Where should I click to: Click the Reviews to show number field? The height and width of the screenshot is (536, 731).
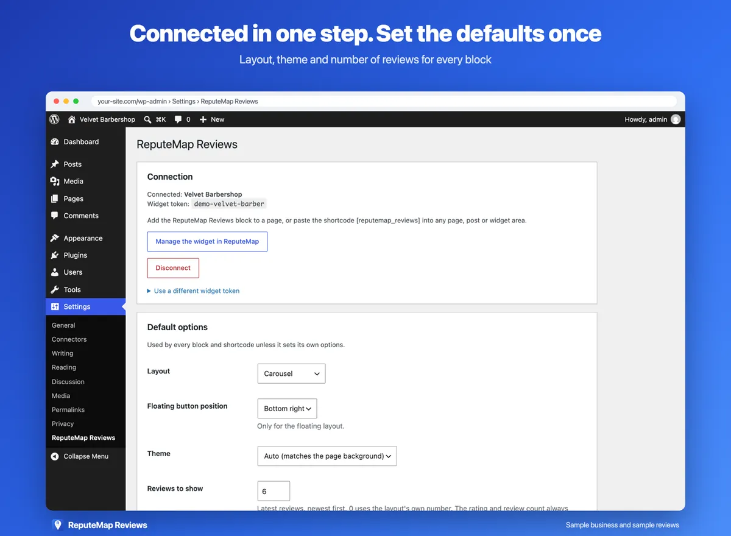274,491
